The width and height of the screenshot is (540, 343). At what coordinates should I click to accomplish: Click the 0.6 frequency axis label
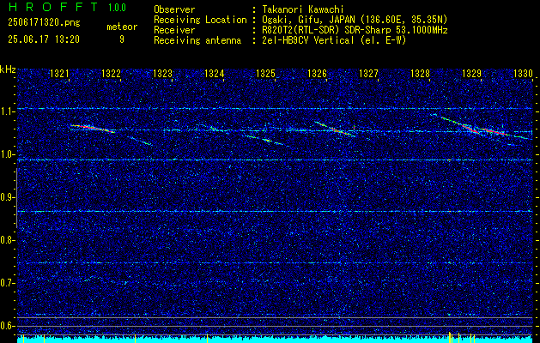point(8,326)
